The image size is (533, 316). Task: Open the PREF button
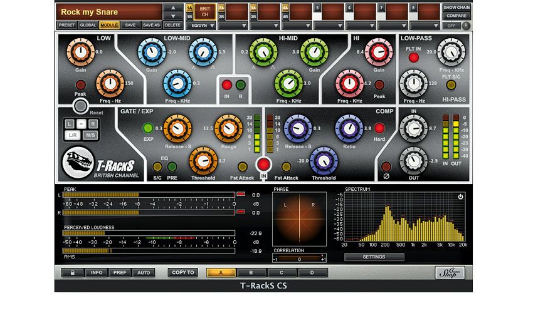120,273
